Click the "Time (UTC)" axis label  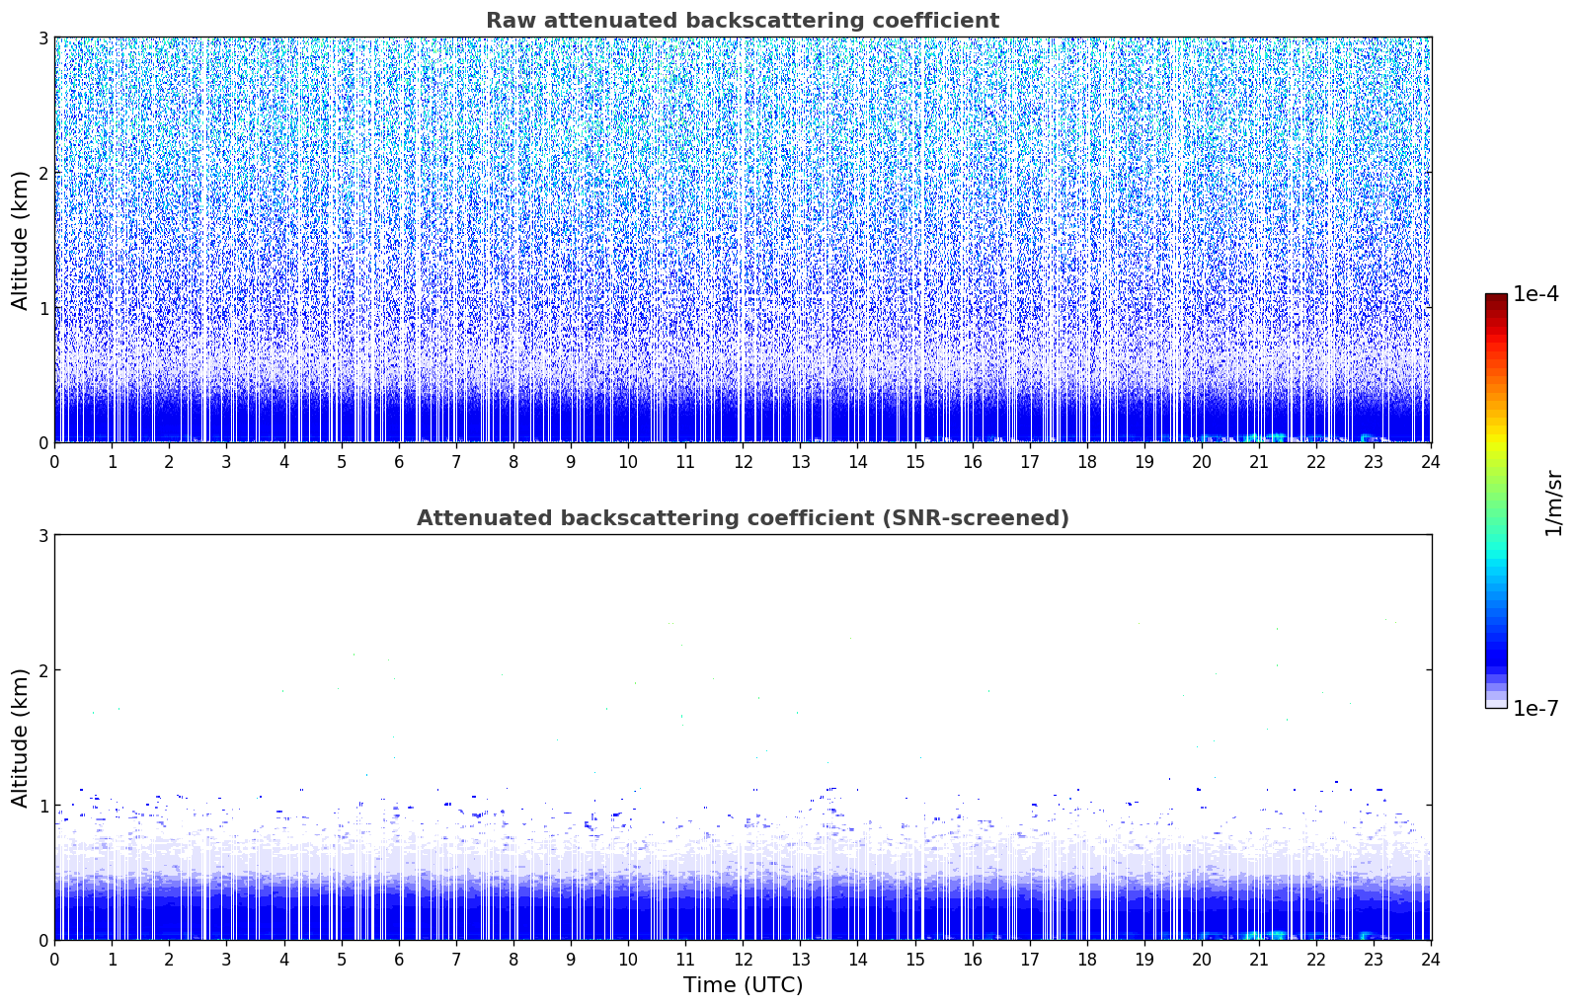pos(743,984)
